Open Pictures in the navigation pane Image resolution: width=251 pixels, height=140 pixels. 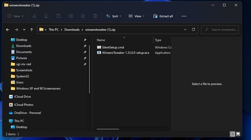(x=21, y=58)
